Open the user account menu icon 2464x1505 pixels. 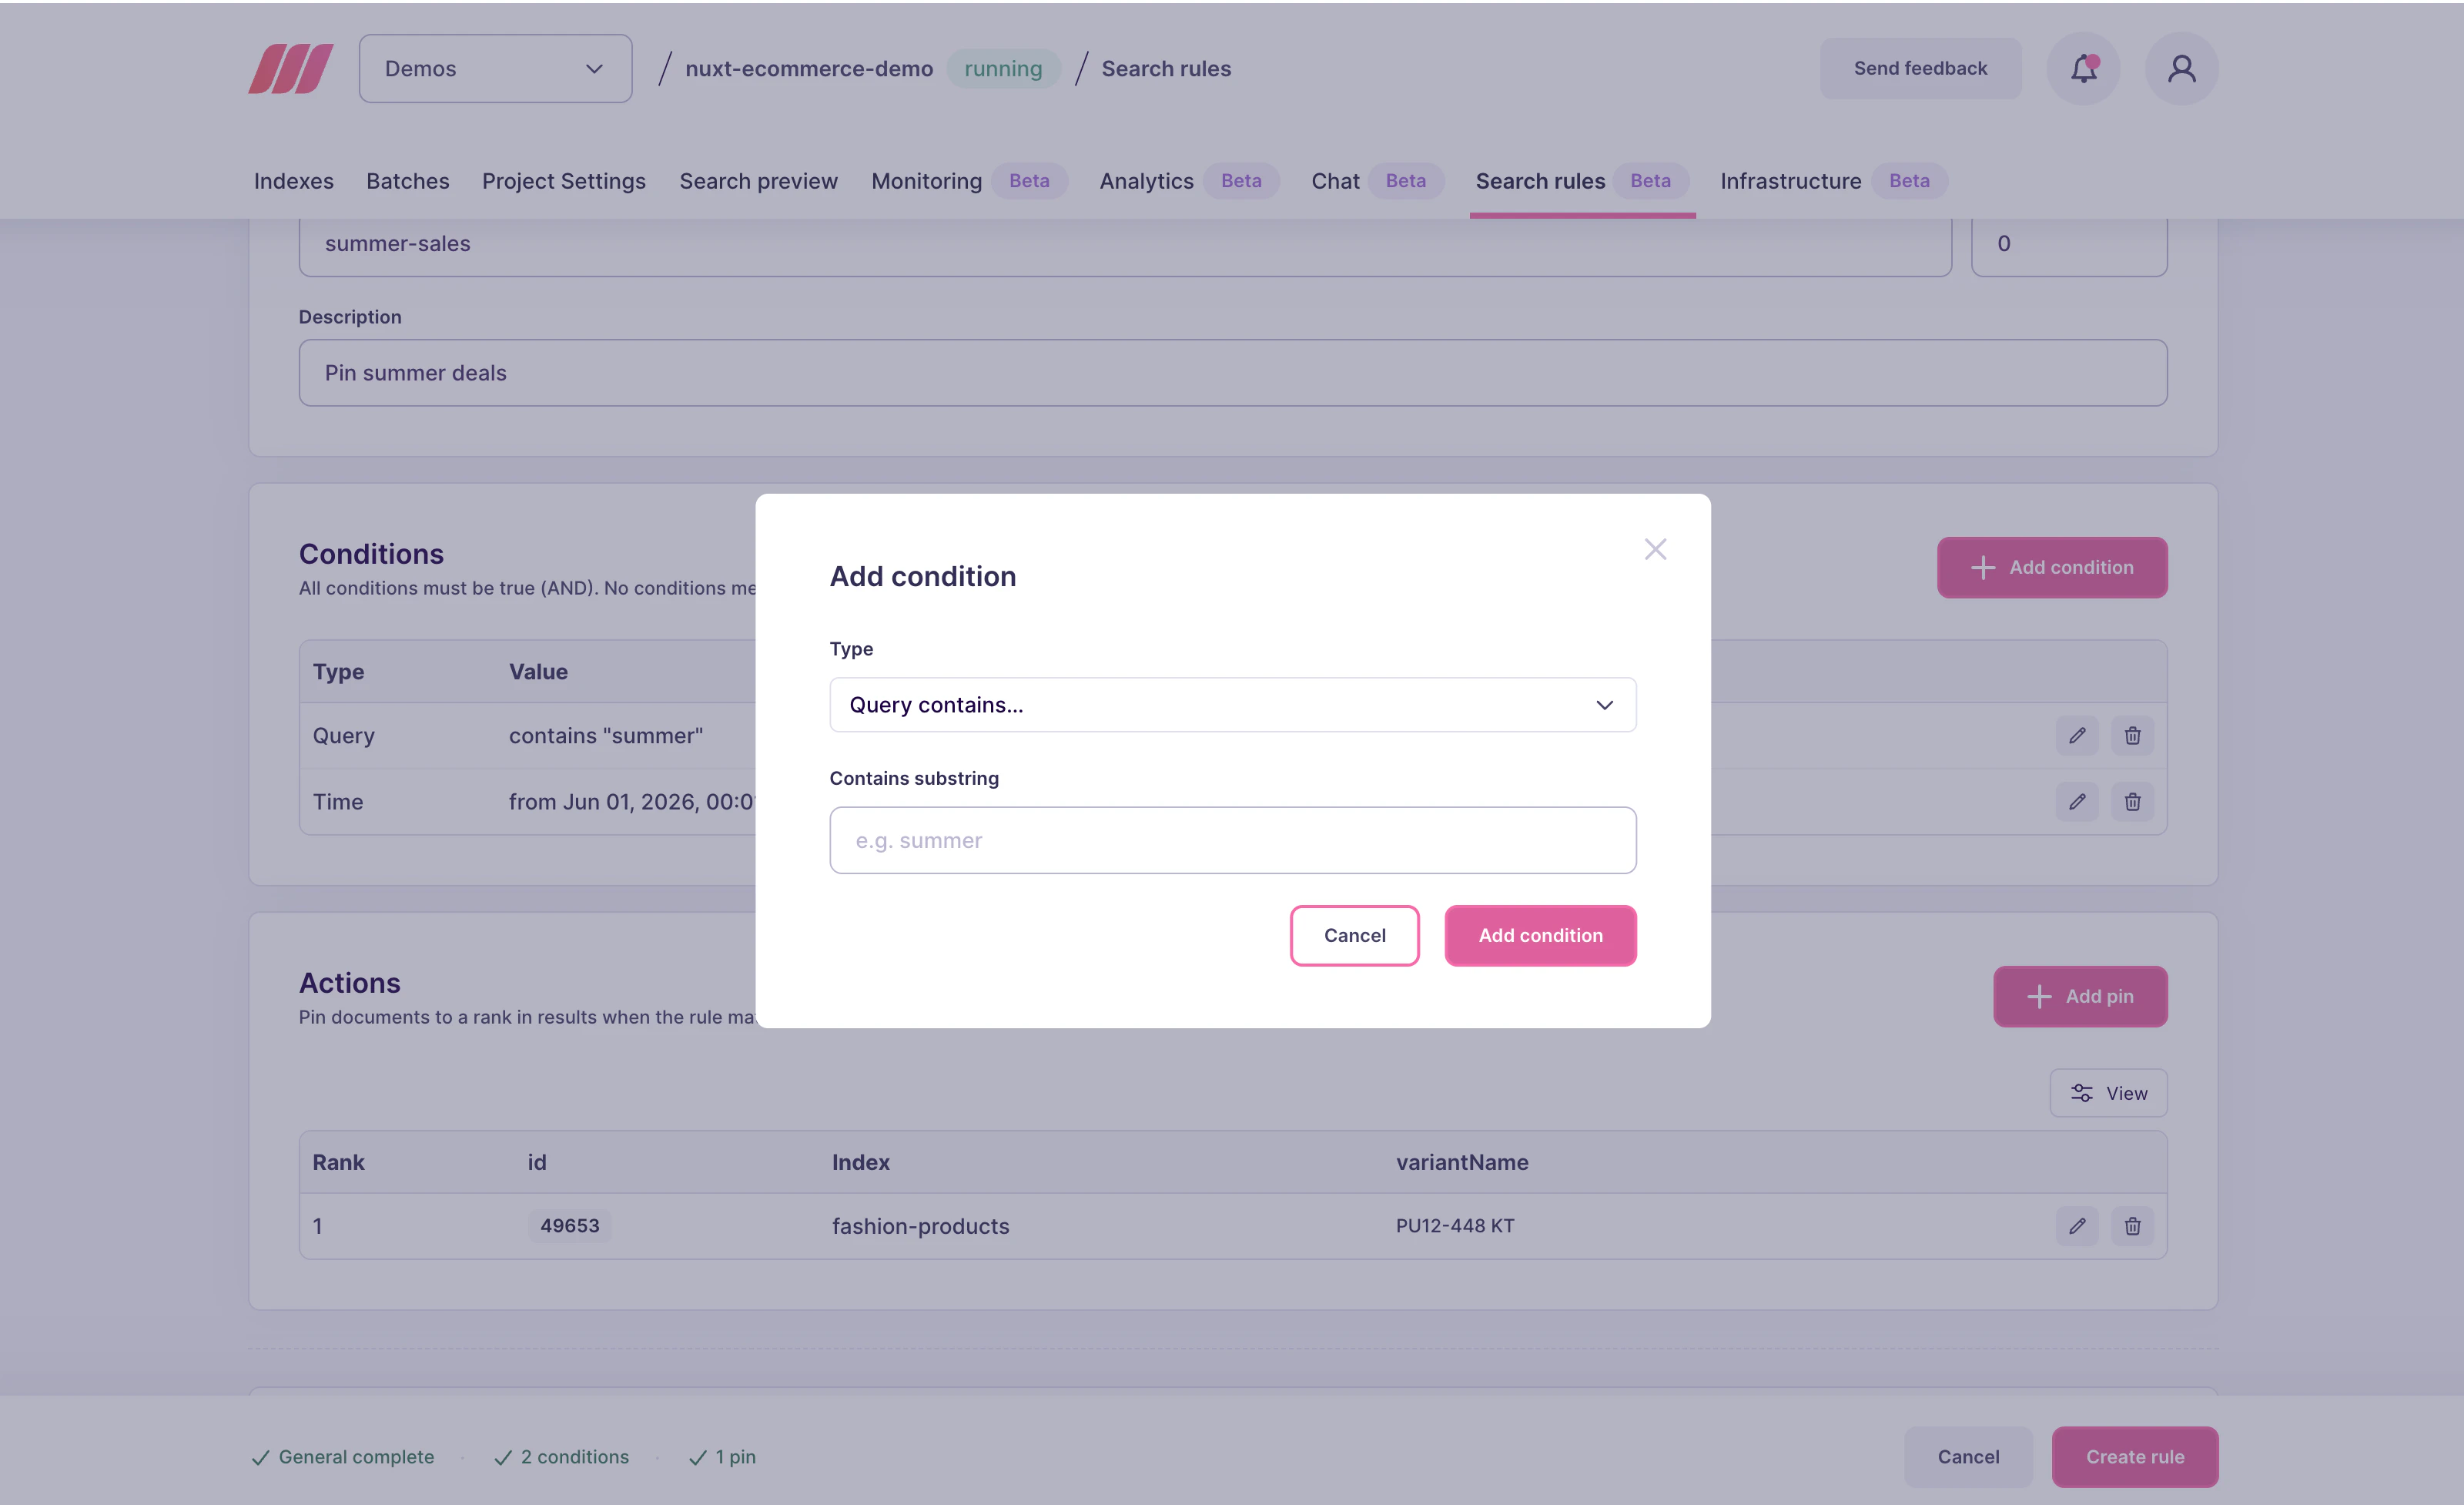[2181, 68]
